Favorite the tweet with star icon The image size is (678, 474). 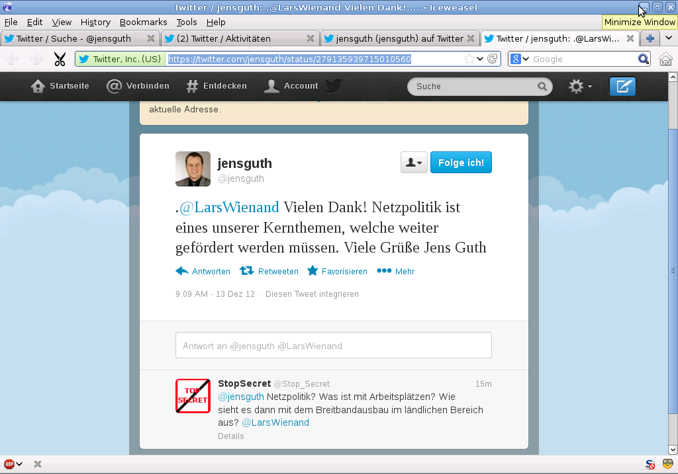[x=313, y=271]
